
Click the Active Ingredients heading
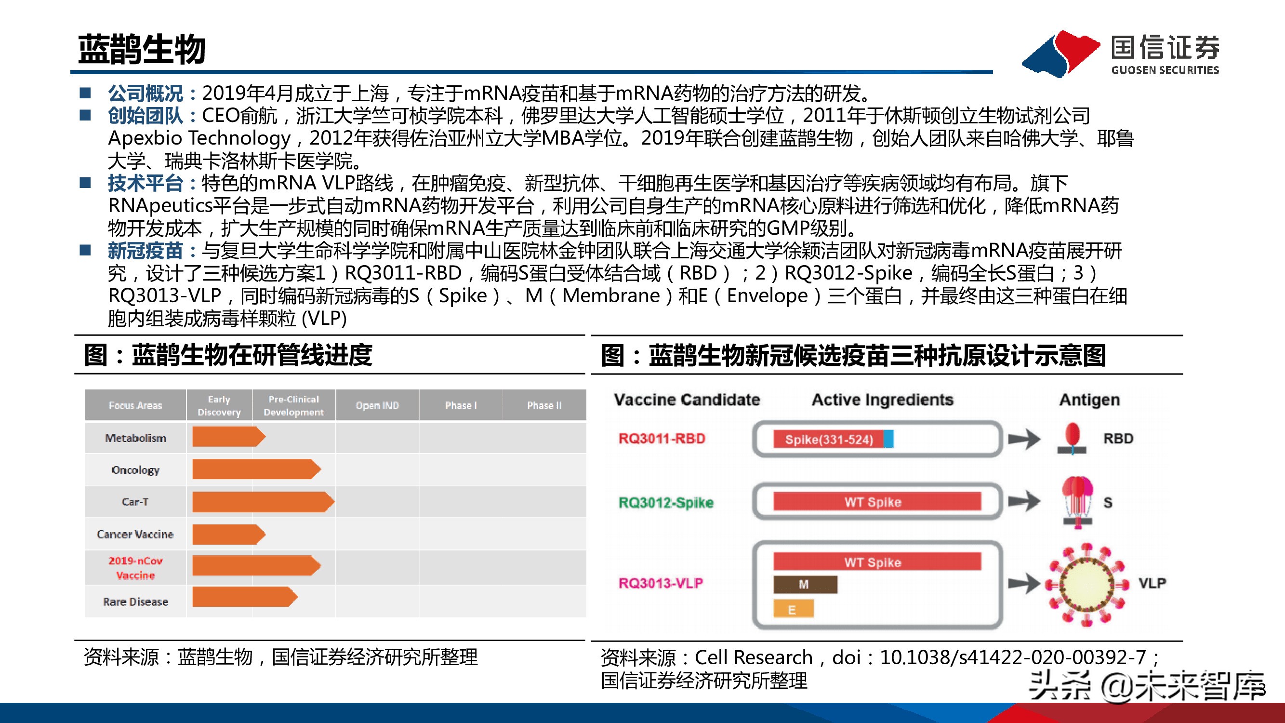coord(882,400)
